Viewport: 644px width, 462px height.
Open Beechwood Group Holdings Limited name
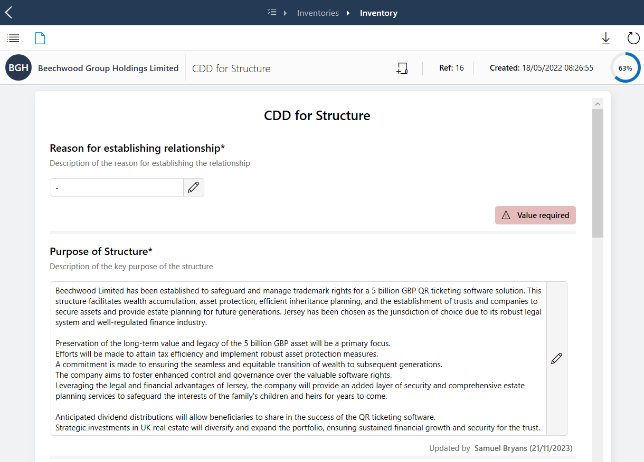click(108, 68)
